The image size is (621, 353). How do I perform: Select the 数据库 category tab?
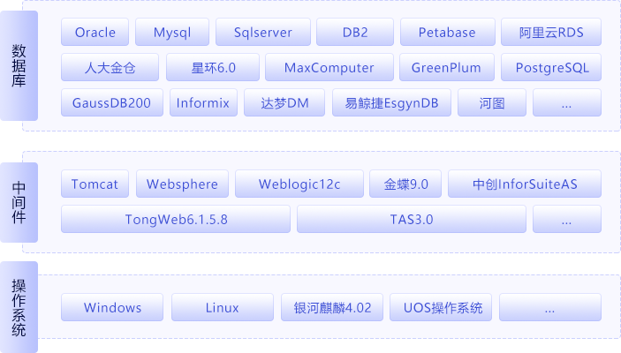(x=19, y=65)
